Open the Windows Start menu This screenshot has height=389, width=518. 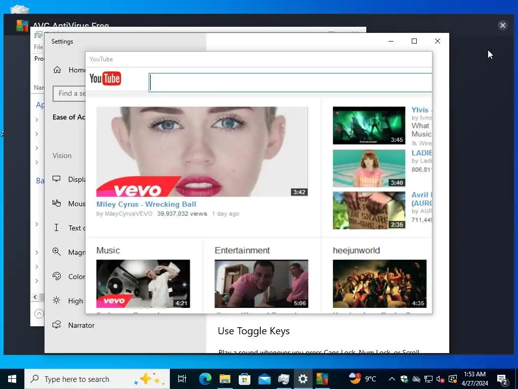[x=12, y=379]
